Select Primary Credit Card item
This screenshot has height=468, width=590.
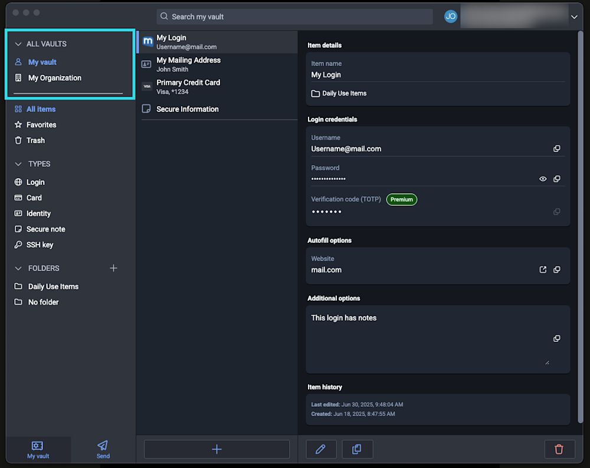coord(218,87)
